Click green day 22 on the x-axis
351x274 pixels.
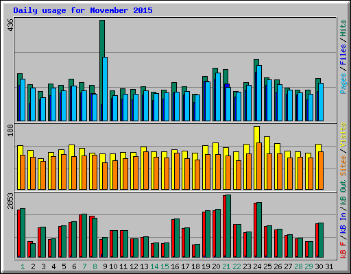click(x=237, y=266)
